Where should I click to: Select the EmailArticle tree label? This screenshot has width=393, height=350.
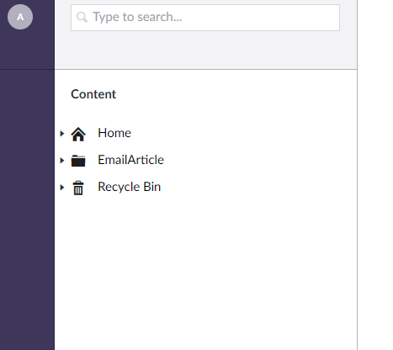130,160
